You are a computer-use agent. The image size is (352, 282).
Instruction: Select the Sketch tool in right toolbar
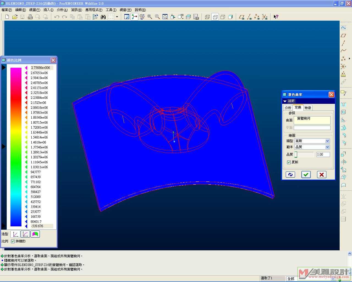point(343,28)
